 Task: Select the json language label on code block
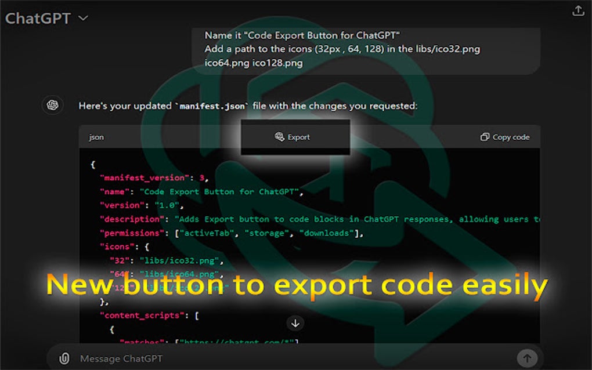[x=96, y=137]
